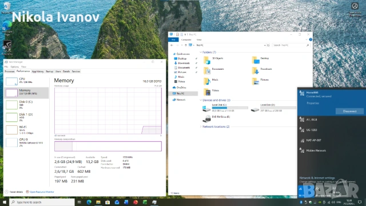Collapse the Folders (7) group
Screen dimensions: 366x206
click(x=201, y=52)
